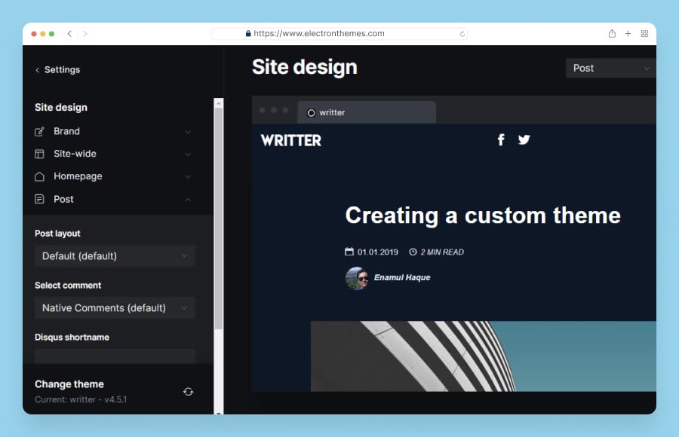Screen dimensions: 679x437
Task: Expand the Homepage section chevron
Action: [x=188, y=176]
